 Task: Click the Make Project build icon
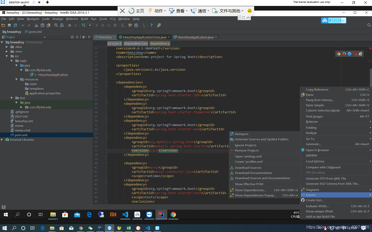click(x=83, y=25)
